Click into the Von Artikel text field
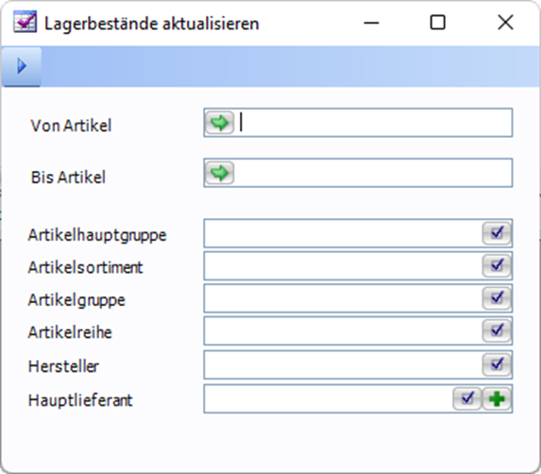The width and height of the screenshot is (541, 474). coord(373,123)
